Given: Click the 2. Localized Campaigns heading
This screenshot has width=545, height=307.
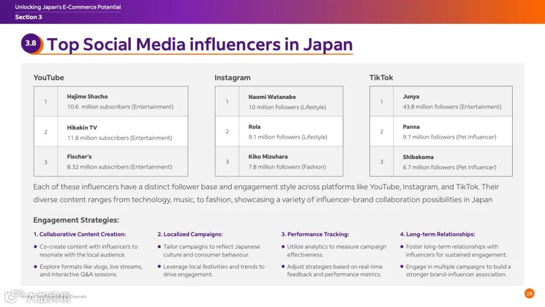Looking at the screenshot, I should point(190,234).
